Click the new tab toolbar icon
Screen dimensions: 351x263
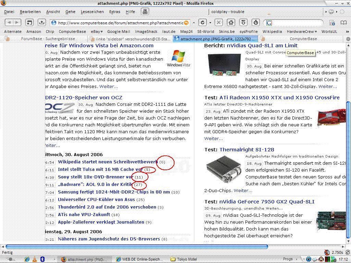tap(29, 23)
